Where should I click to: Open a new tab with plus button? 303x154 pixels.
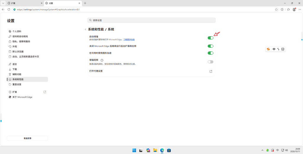tap(85, 3)
